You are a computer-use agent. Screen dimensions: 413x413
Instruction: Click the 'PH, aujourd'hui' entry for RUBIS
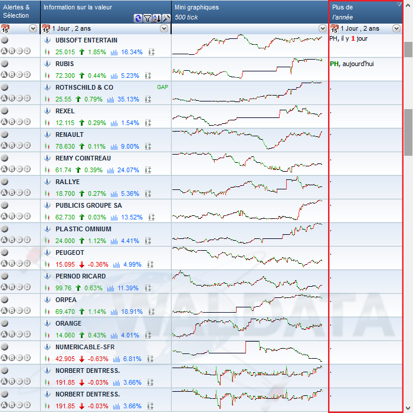click(x=352, y=64)
